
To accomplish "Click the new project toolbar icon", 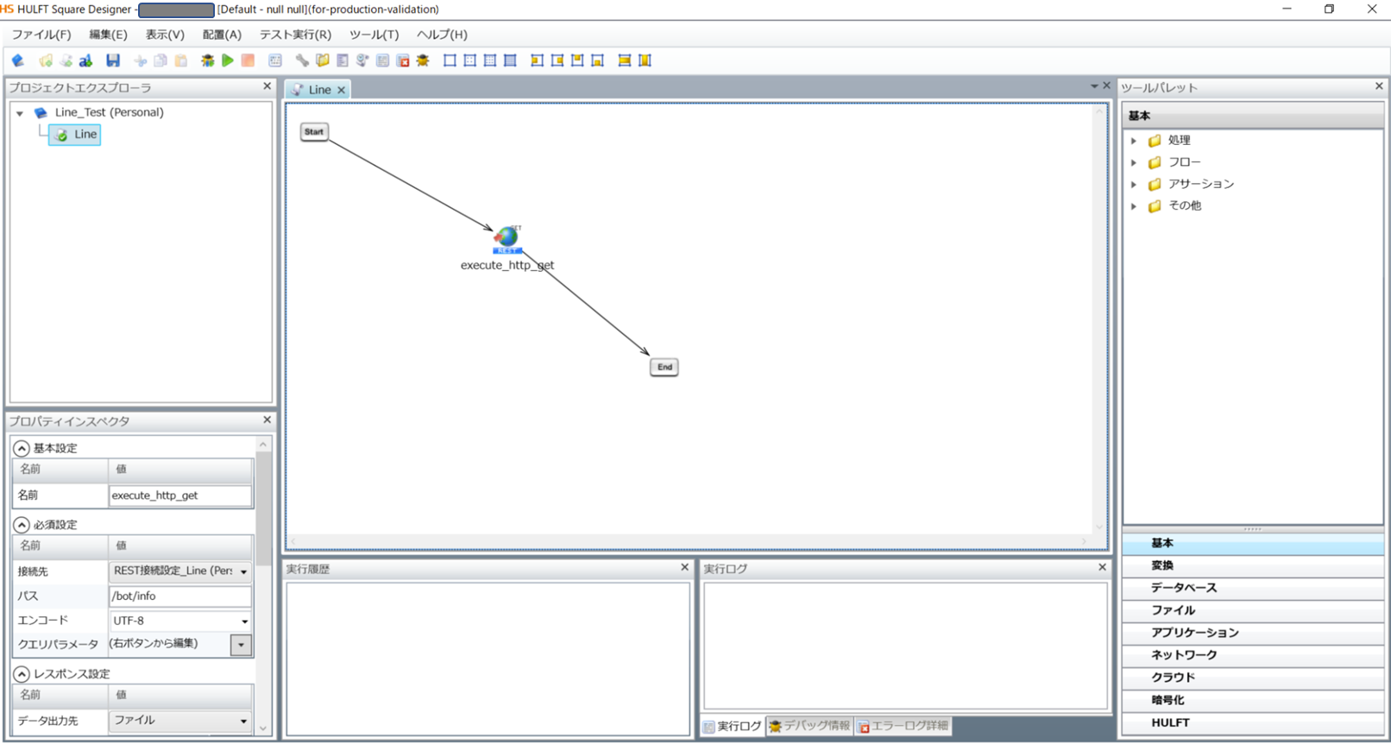I will [x=18, y=60].
